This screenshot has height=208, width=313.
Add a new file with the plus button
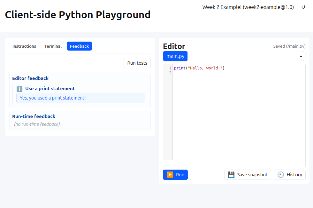click(301, 56)
